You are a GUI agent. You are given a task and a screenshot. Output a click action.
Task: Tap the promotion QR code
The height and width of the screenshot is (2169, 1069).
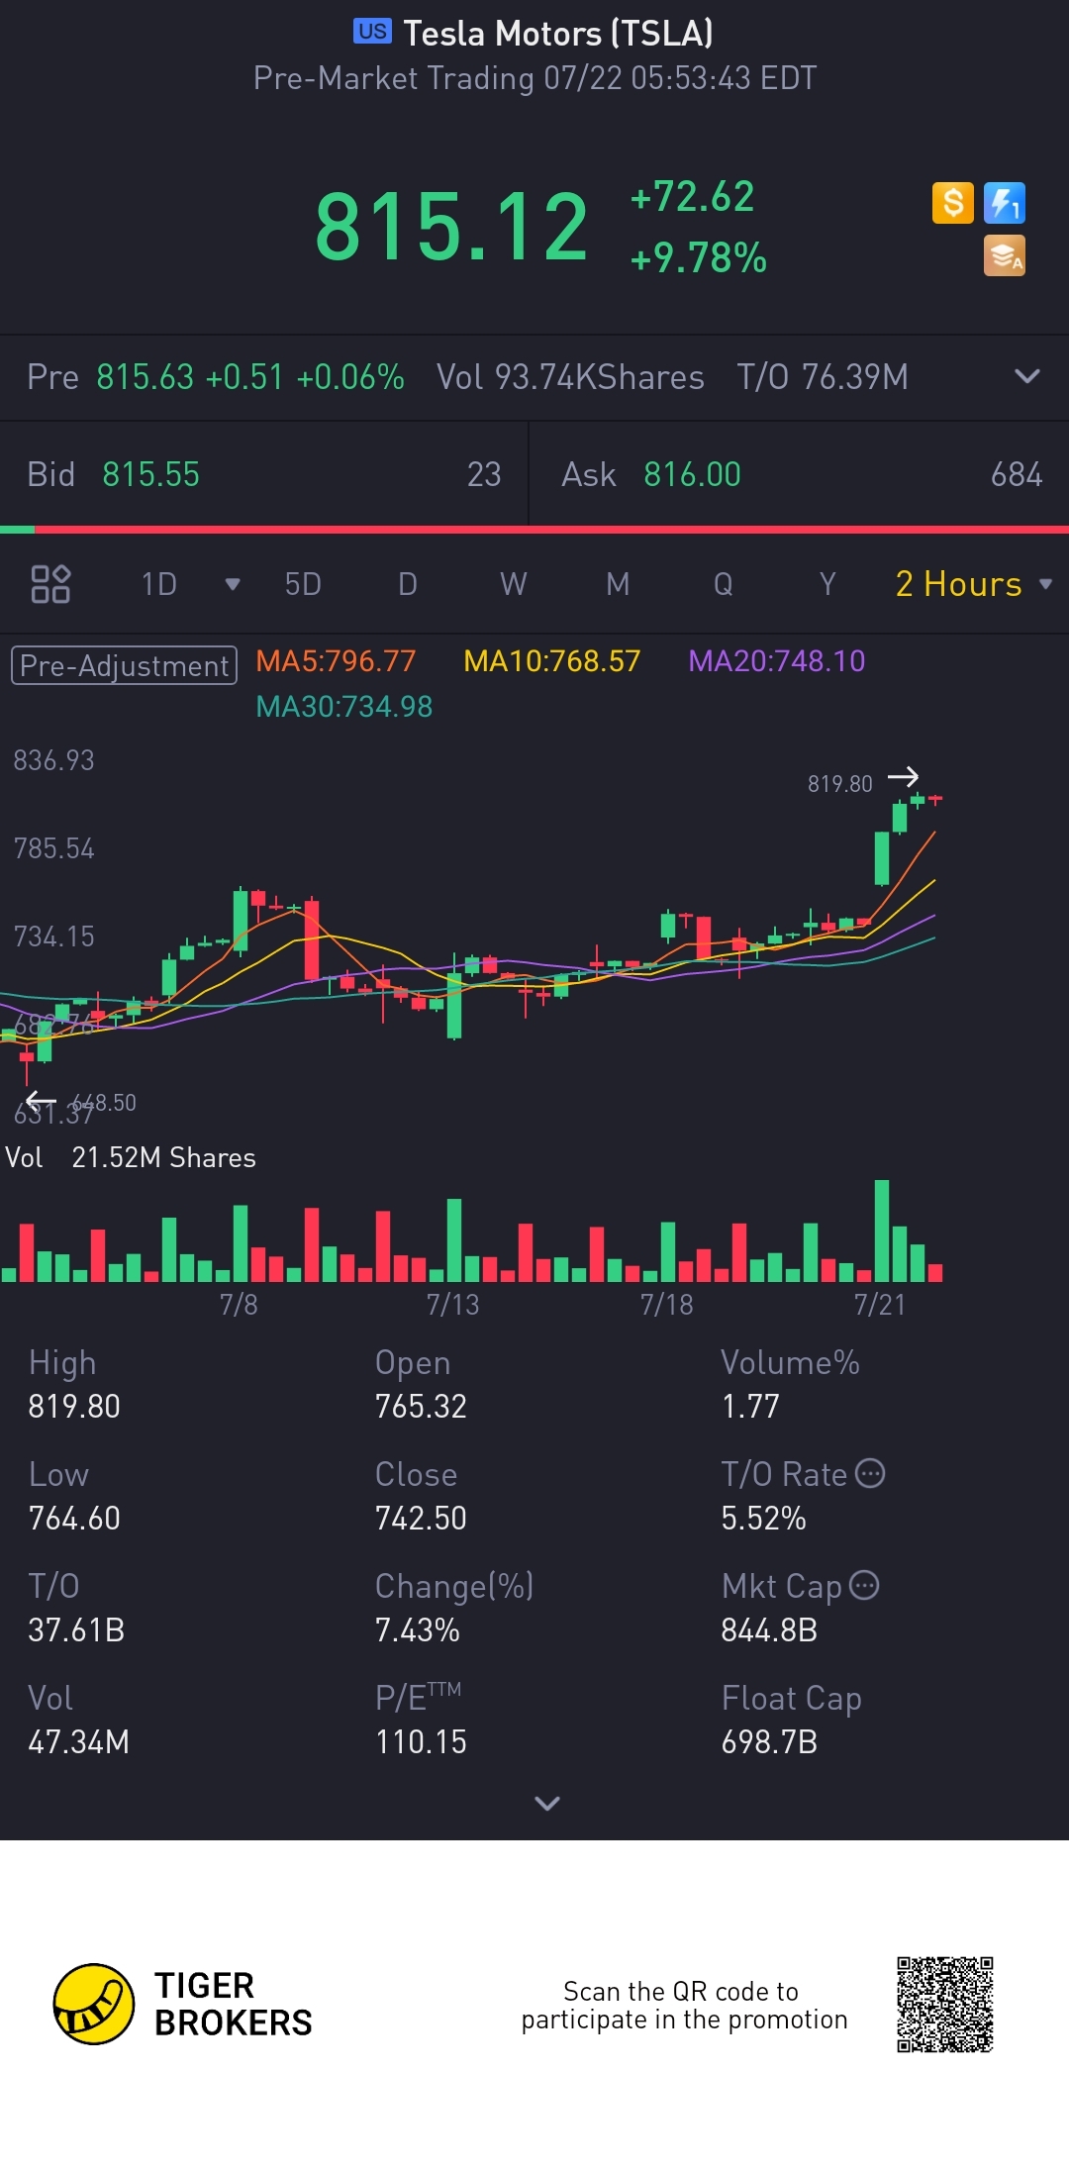[944, 2004]
